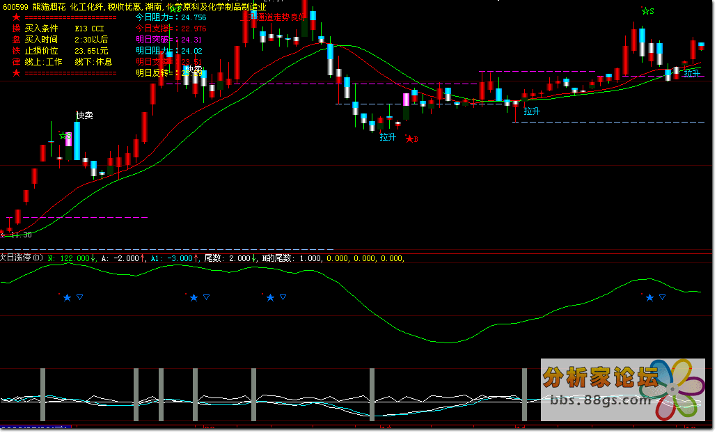Click the 买入时间 2:30以后 row

[66, 40]
